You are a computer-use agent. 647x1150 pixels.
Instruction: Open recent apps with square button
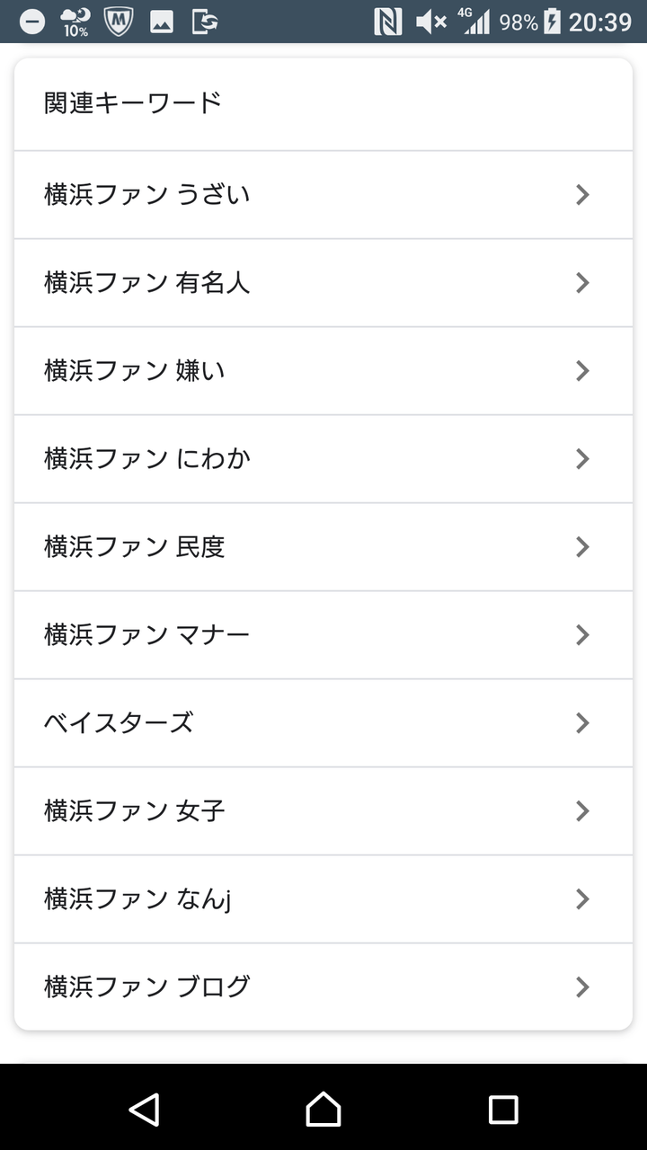pos(503,1110)
